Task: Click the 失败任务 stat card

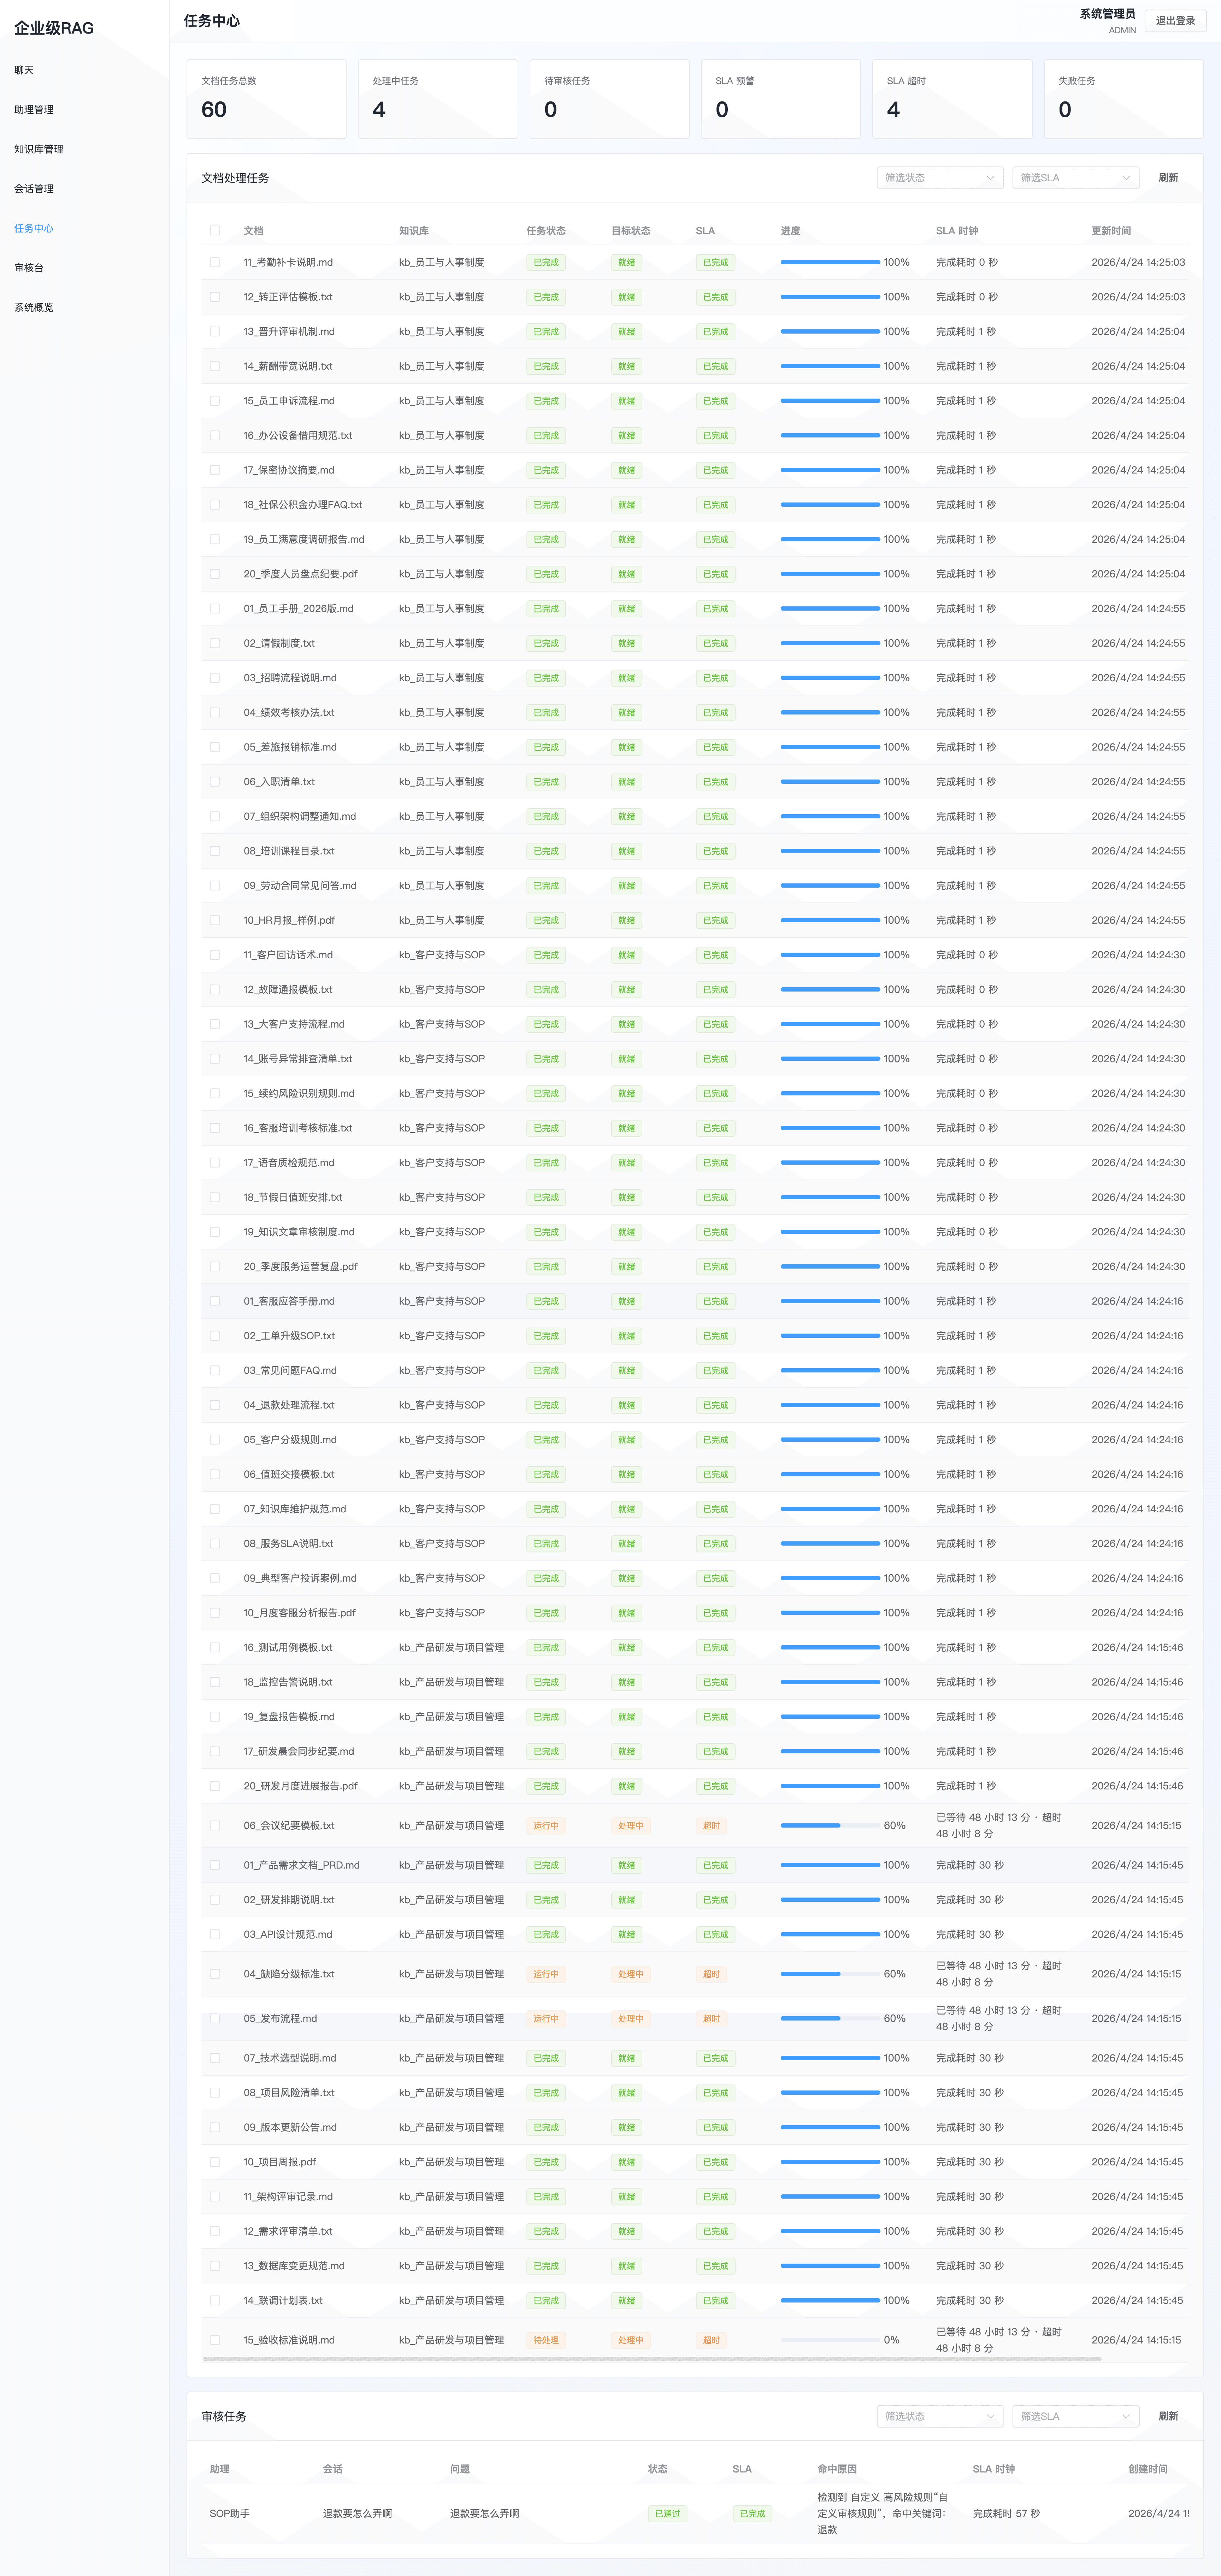Action: (x=1124, y=99)
